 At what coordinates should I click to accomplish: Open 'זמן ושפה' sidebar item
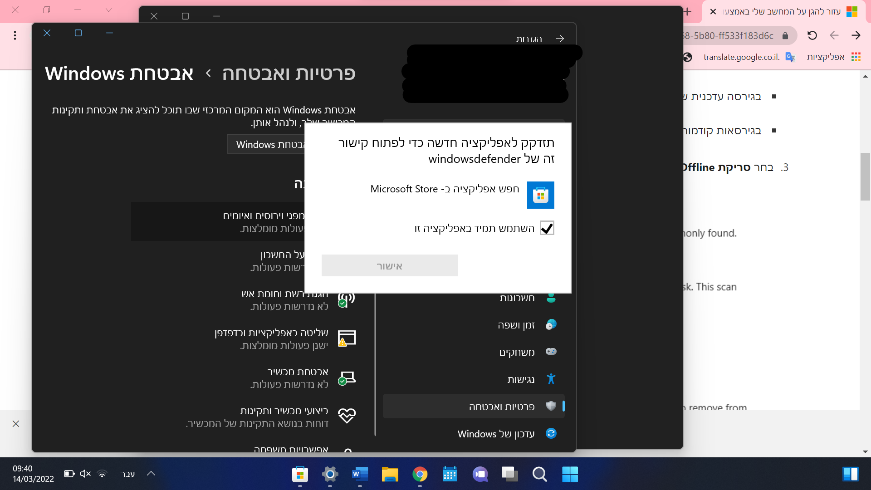(474, 325)
